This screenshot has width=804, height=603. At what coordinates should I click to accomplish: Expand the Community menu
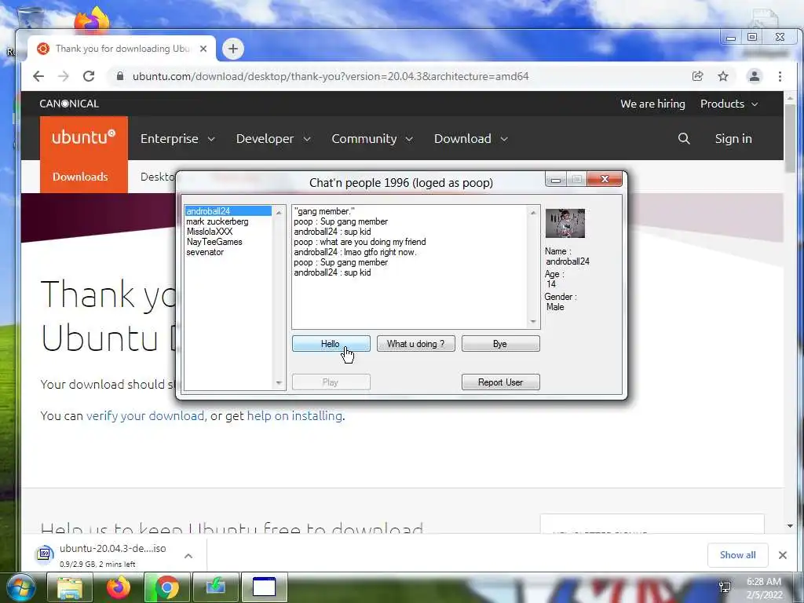371,138
